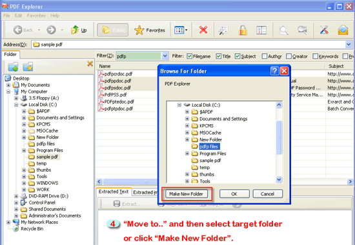Open the Favorites menu
Viewport: 355px width, 245px height.
pos(36,15)
